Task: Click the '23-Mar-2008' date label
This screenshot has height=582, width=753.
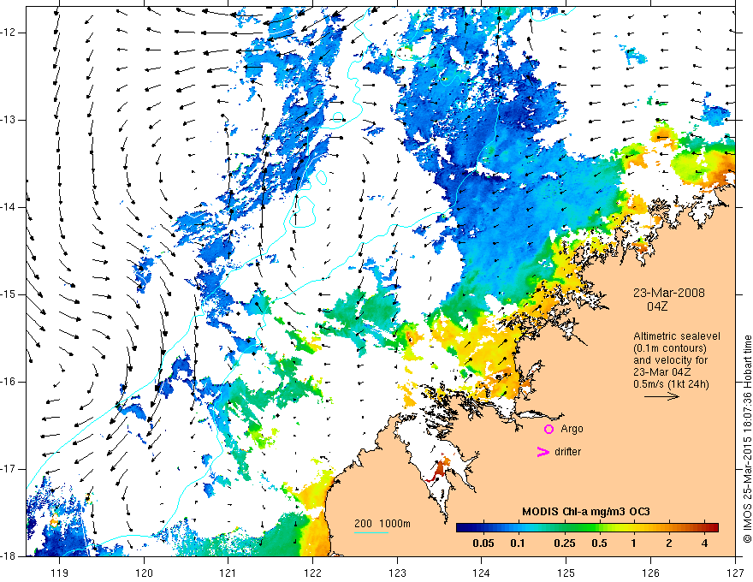Action: click(669, 293)
